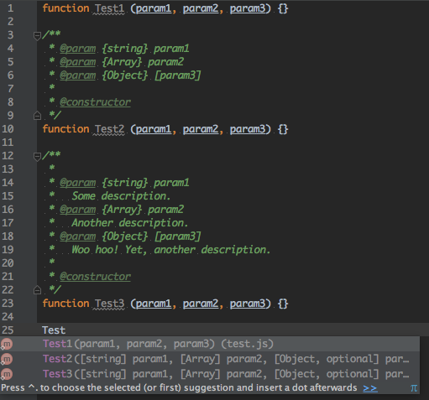Image resolution: width=429 pixels, height=400 pixels.
Task: Collapse the doc comment starting on line 12
Action: (x=37, y=157)
